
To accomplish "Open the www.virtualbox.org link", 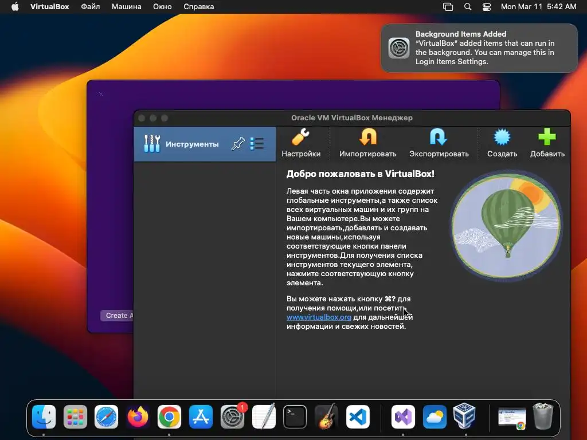I will 319,317.
